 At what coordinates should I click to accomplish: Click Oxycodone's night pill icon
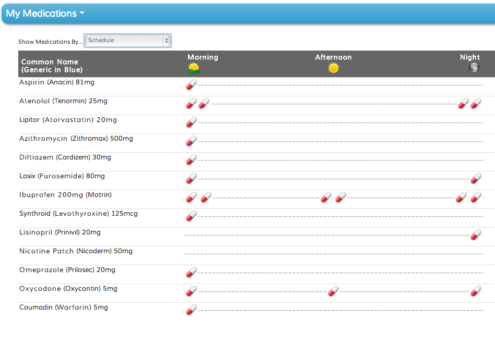(476, 291)
